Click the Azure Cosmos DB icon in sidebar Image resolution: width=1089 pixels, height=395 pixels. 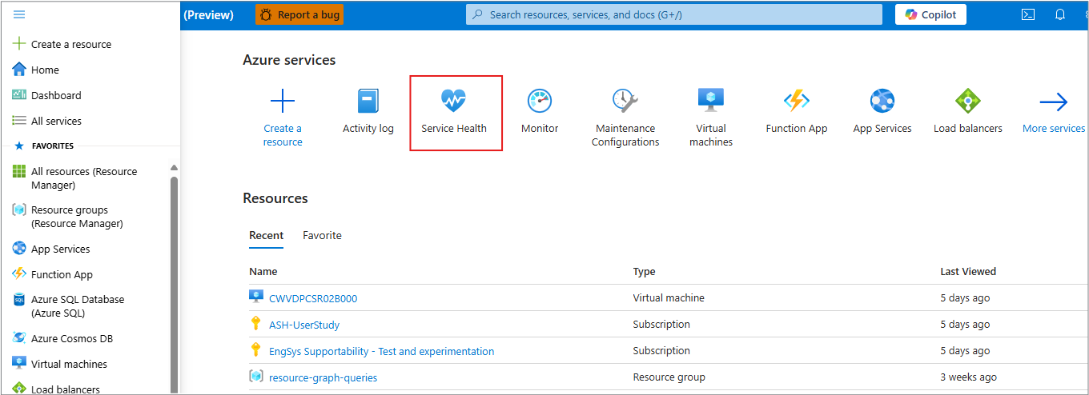tap(19, 338)
